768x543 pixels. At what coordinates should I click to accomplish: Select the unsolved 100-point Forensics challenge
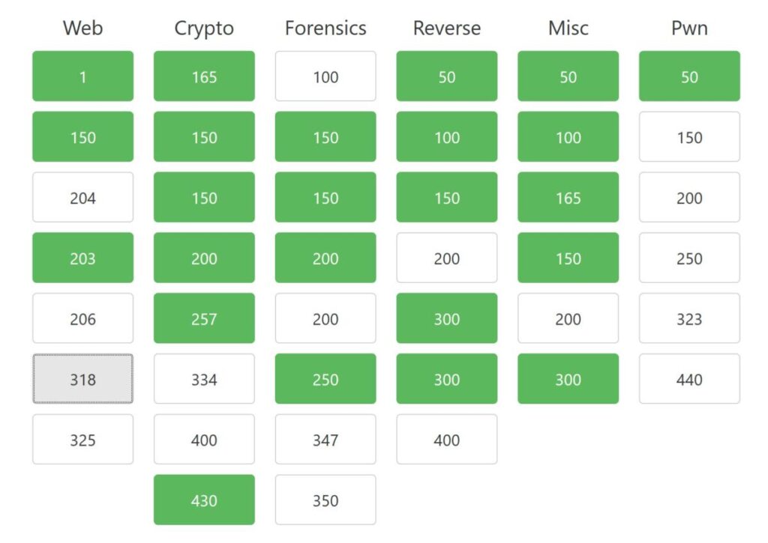[x=325, y=76]
